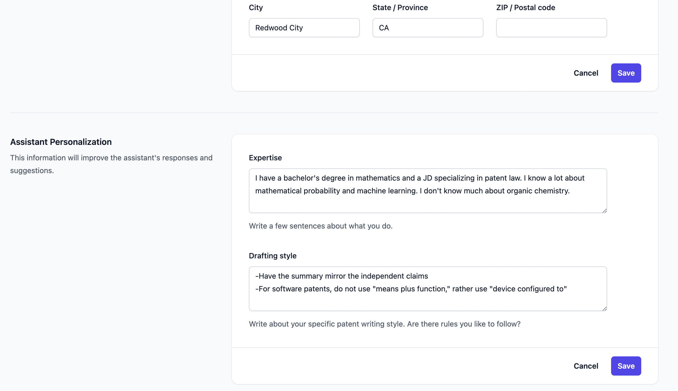Click the Expertise label
This screenshot has height=391, width=678.
pyautogui.click(x=265, y=158)
